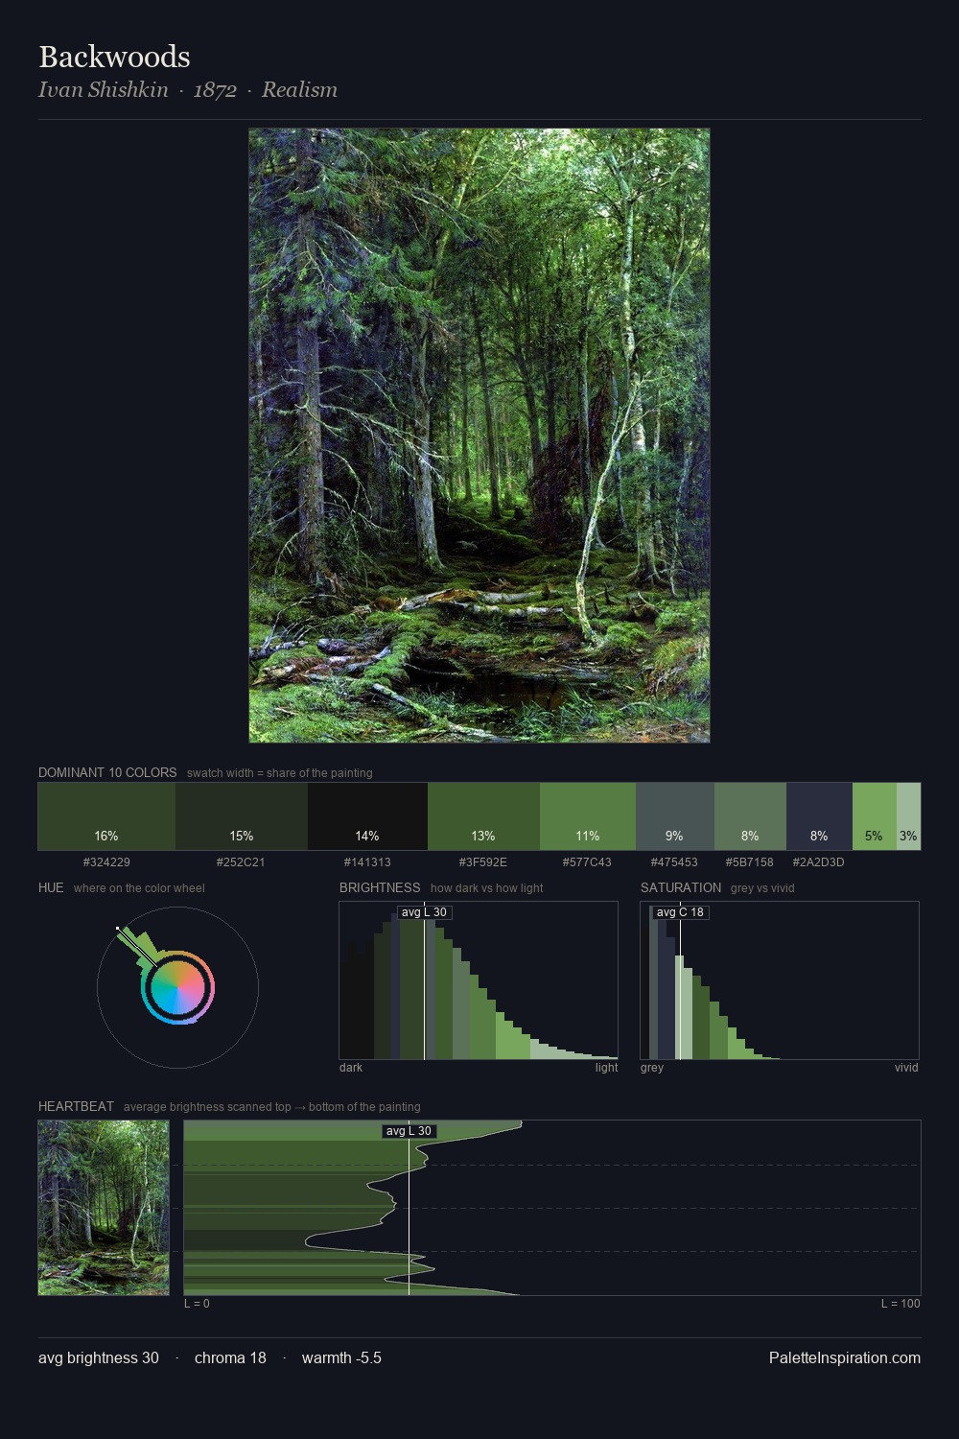Click hex code '#141313'
Image resolution: width=959 pixels, height=1439 pixels.
(x=367, y=861)
